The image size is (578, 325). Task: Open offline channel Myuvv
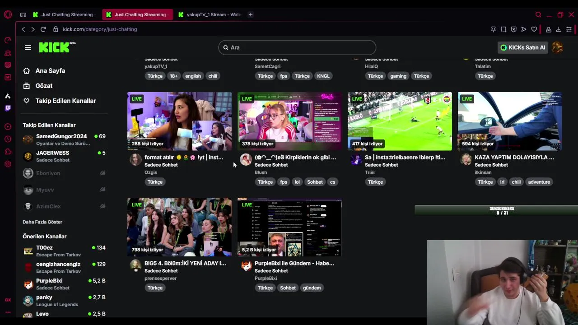tap(64, 190)
